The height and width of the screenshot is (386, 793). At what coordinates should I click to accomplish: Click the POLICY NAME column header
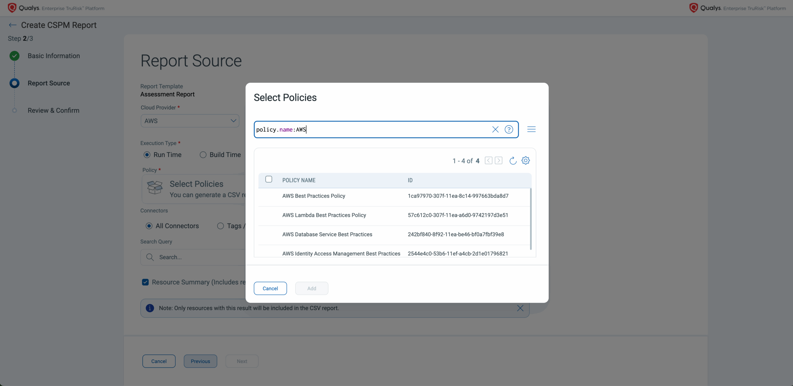(299, 180)
